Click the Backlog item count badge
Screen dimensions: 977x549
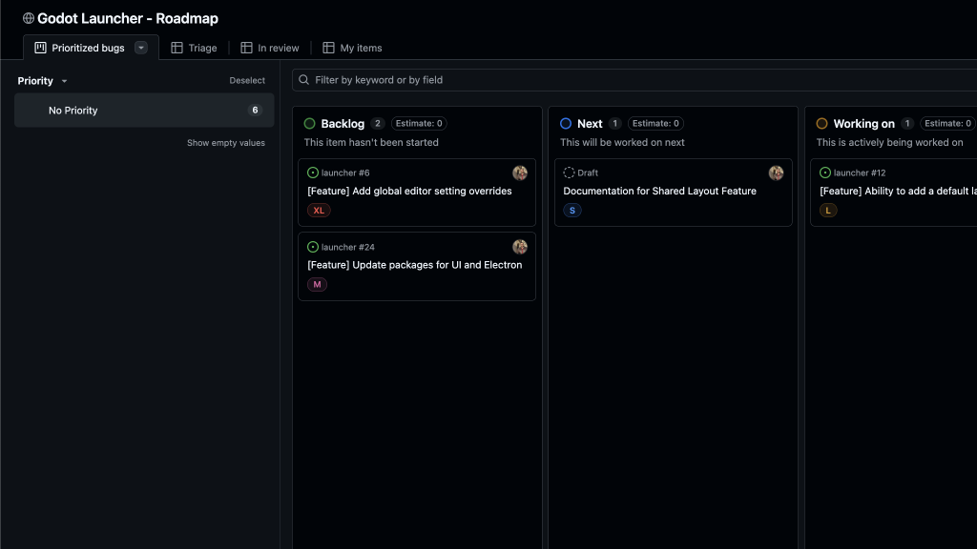click(378, 123)
